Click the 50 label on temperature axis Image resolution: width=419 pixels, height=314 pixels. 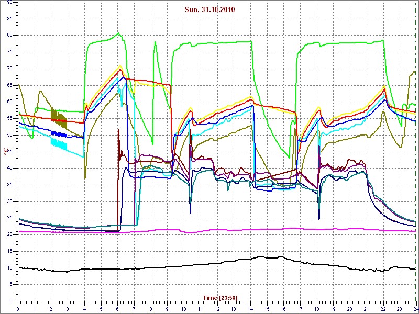9,135
